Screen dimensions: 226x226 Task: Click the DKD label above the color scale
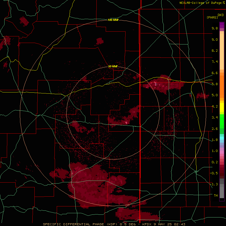tap(221, 15)
